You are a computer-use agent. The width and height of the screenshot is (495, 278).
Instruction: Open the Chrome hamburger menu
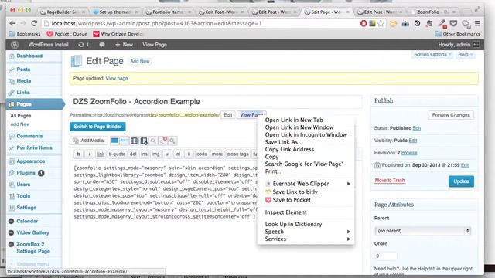click(477, 23)
